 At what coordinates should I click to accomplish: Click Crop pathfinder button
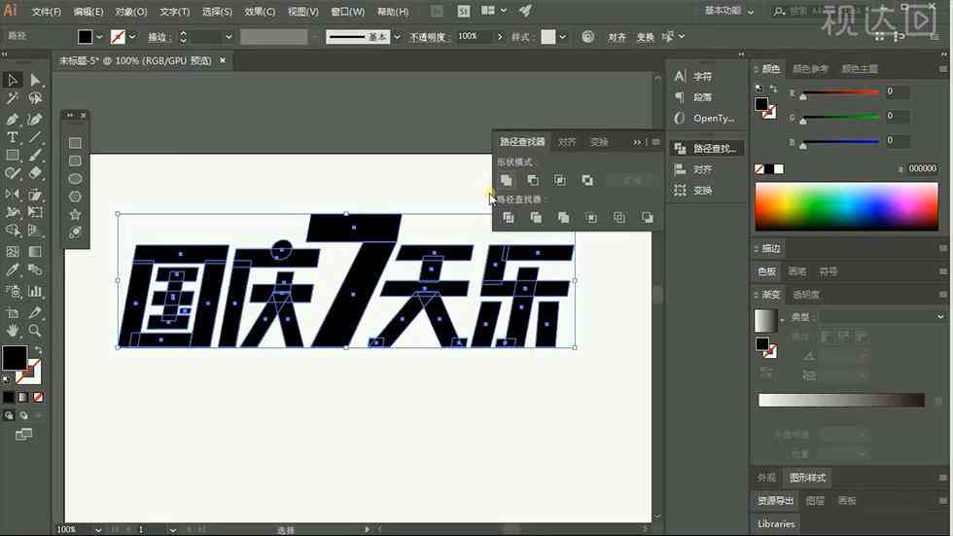tap(591, 218)
